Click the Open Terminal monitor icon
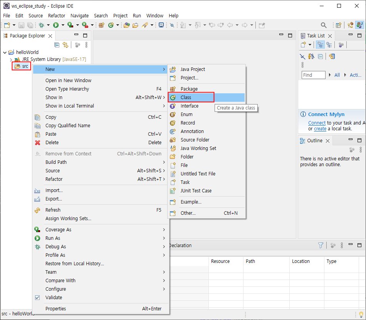Screen dimensions: 366x320 (161, 25)
